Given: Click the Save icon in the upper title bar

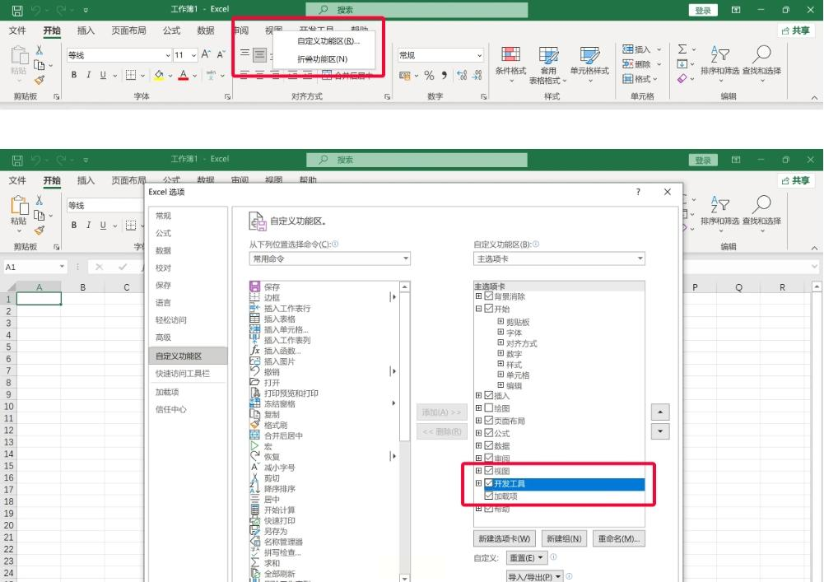Looking at the screenshot, I should coord(17,10).
